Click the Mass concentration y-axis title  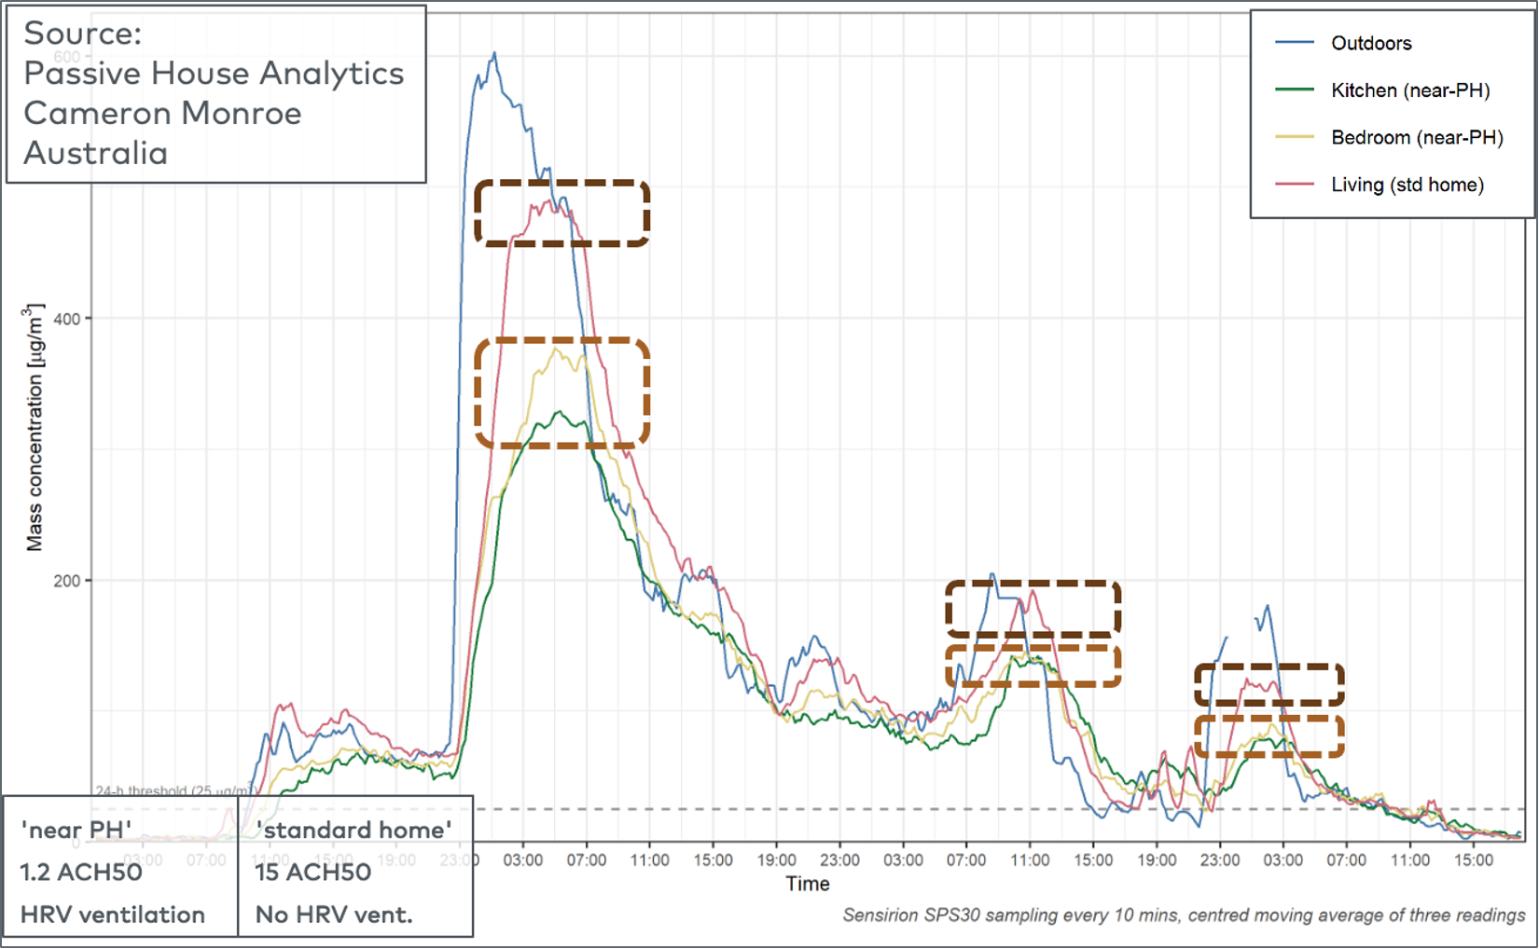pyautogui.click(x=35, y=427)
